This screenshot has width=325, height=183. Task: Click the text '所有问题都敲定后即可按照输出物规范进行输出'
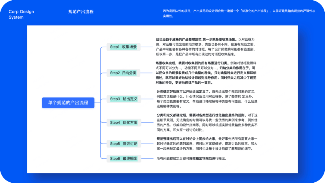click(192, 159)
